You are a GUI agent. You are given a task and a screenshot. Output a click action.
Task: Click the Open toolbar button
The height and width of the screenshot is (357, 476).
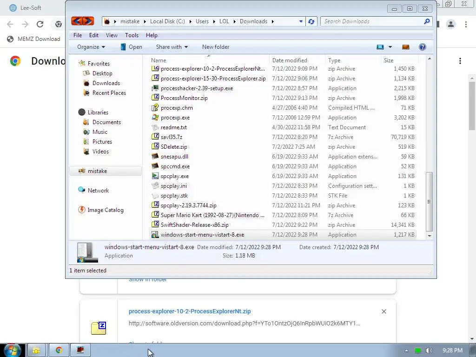[x=131, y=47]
